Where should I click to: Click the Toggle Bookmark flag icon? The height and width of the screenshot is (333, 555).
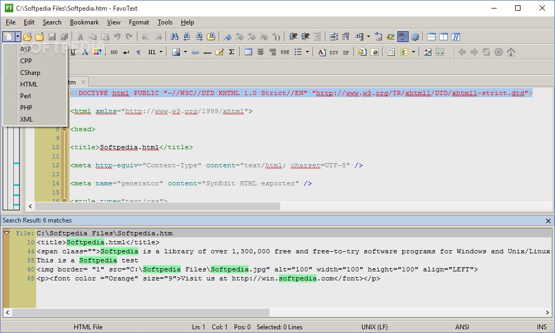click(x=228, y=37)
